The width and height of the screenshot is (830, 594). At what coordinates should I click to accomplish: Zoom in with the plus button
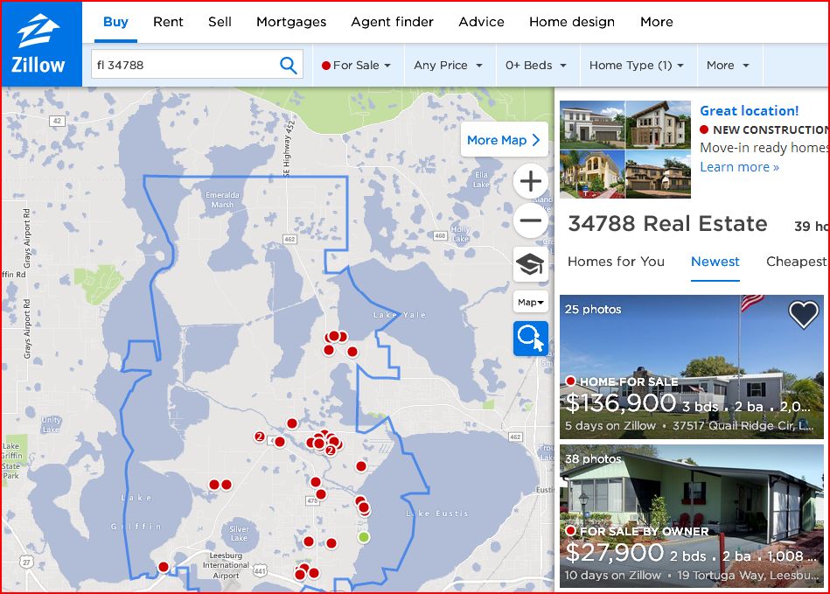pyautogui.click(x=530, y=182)
